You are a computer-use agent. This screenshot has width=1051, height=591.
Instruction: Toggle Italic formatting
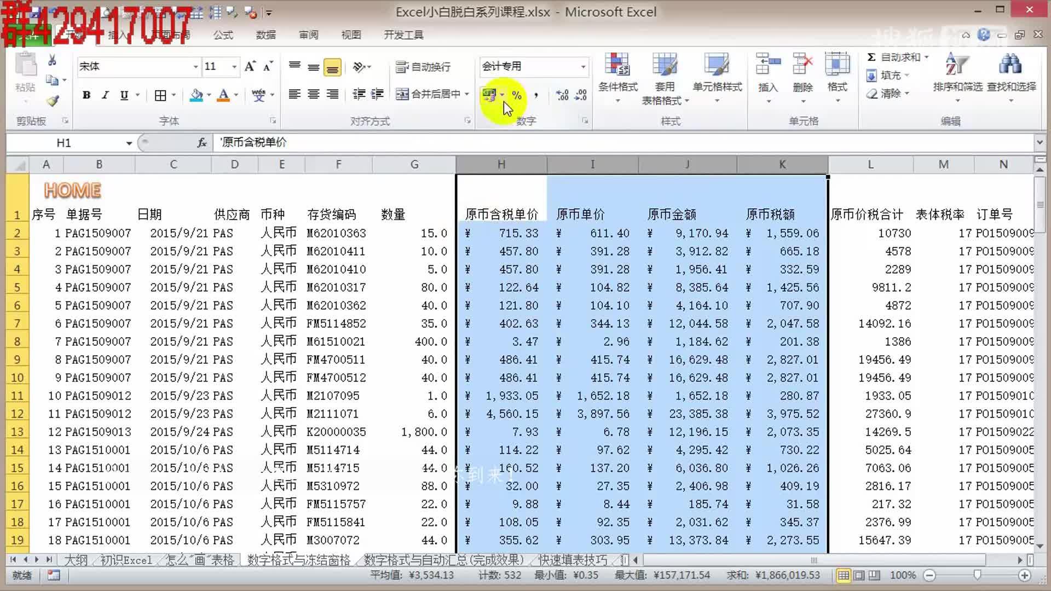(x=105, y=95)
